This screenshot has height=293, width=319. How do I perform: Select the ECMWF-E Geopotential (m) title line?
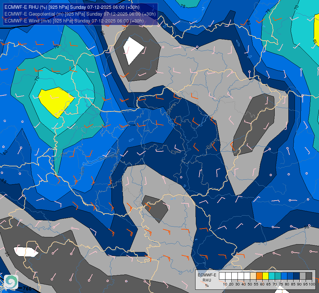(80, 14)
